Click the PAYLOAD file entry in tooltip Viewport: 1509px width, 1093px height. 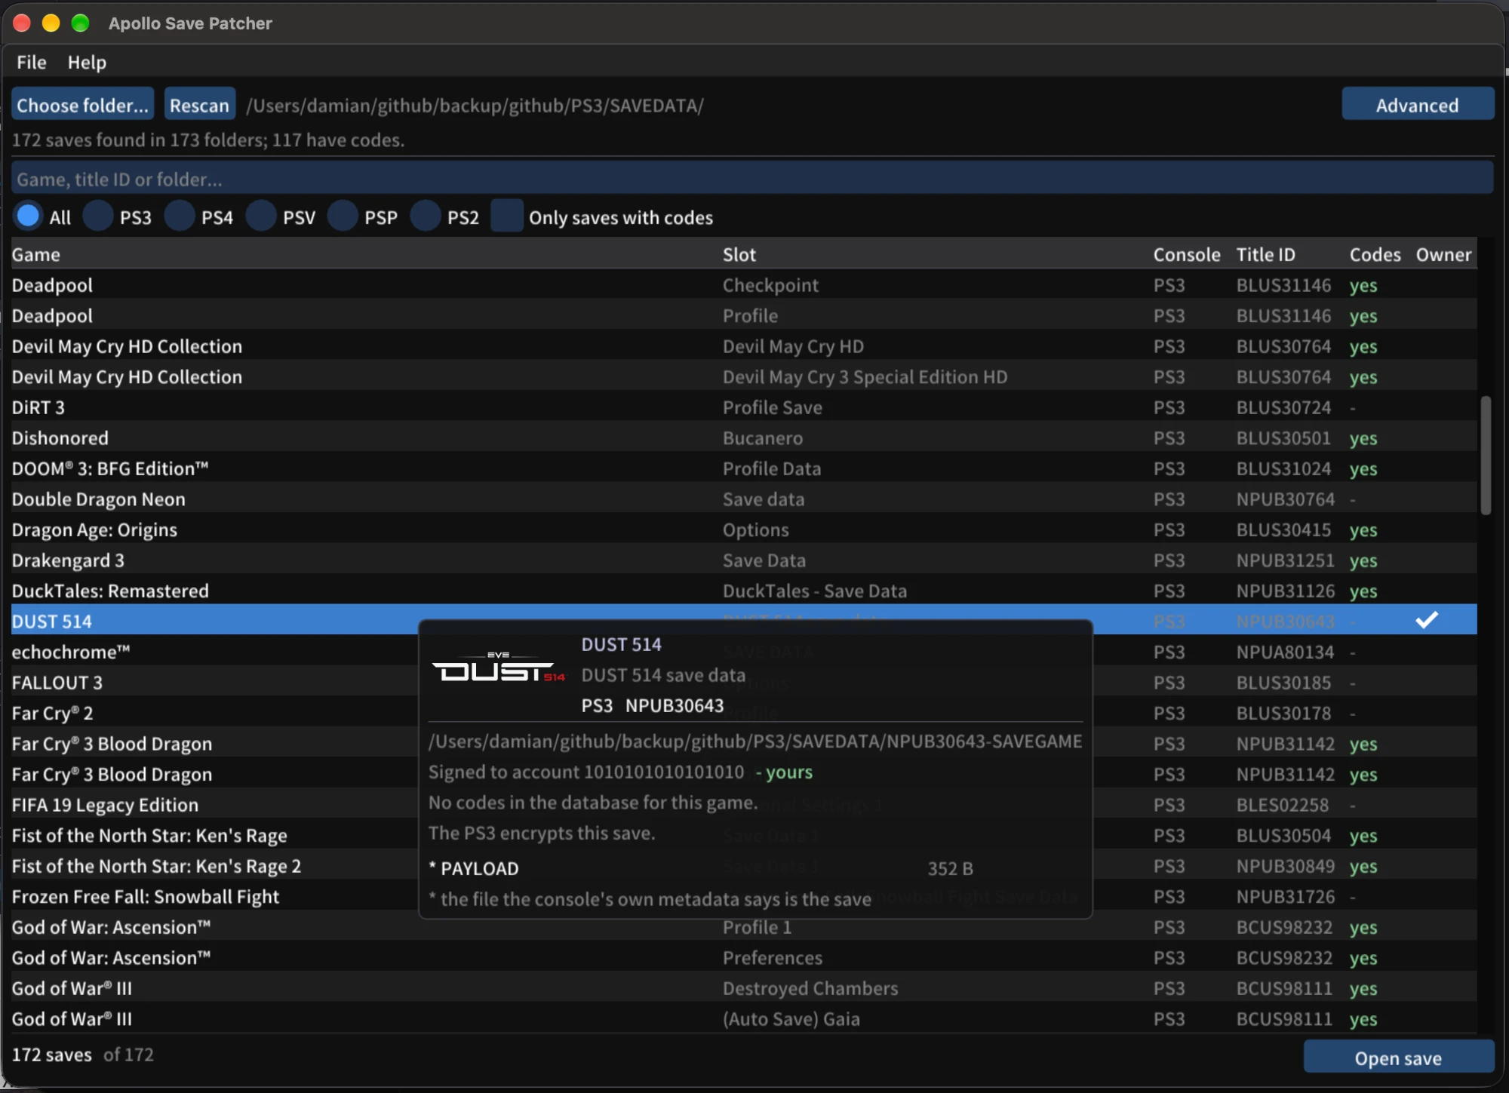700,868
